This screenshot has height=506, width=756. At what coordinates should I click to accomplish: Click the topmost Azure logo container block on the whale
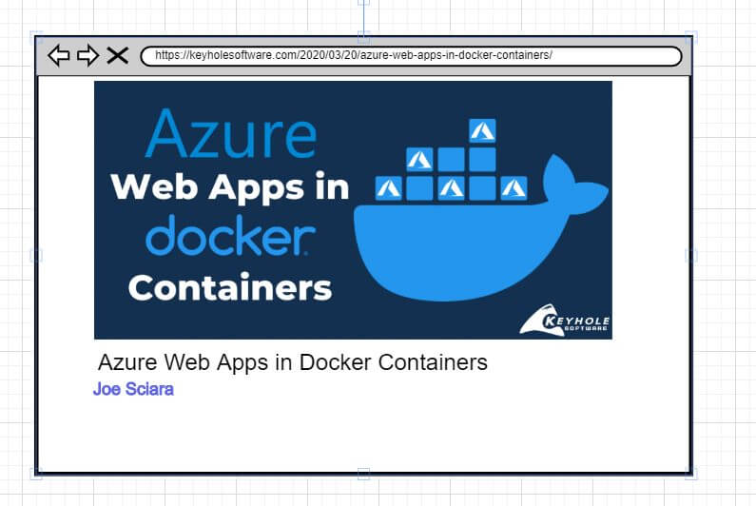click(x=482, y=130)
